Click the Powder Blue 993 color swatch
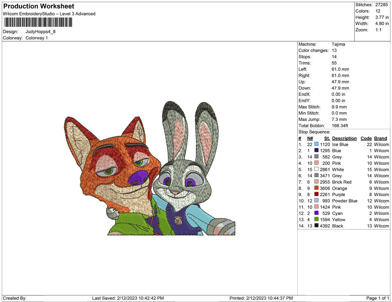Screen dimensions: 392x302 316,201
